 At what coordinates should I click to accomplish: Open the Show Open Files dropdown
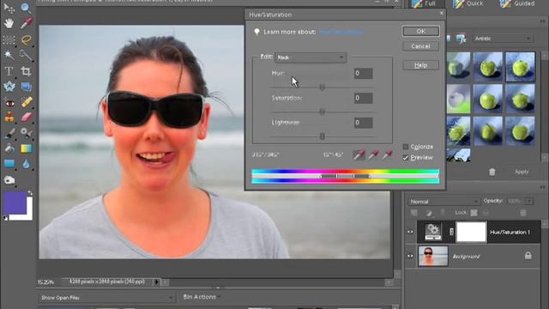[106, 298]
